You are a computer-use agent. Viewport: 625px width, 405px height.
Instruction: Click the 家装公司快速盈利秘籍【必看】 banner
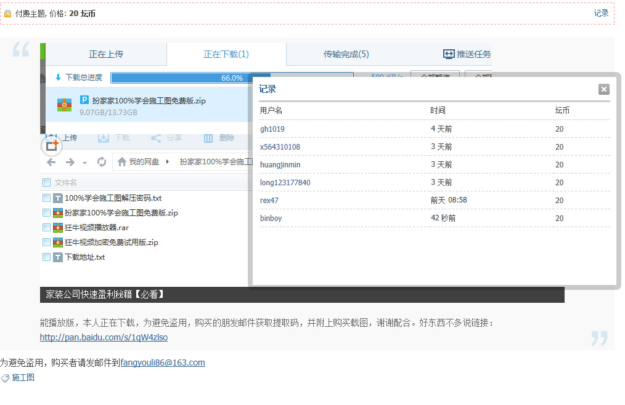(x=302, y=295)
